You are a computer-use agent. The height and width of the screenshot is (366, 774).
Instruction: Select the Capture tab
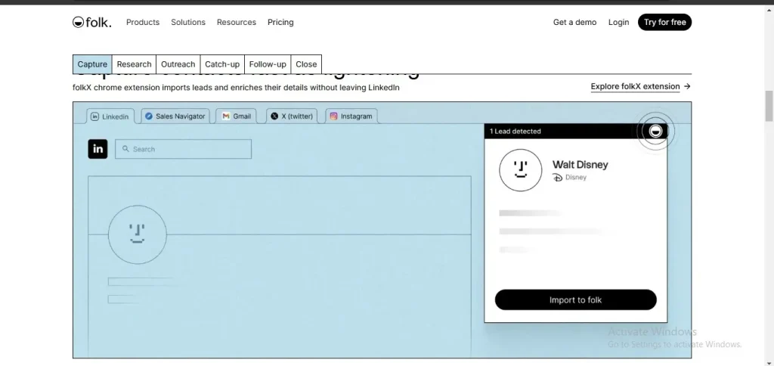tap(92, 64)
